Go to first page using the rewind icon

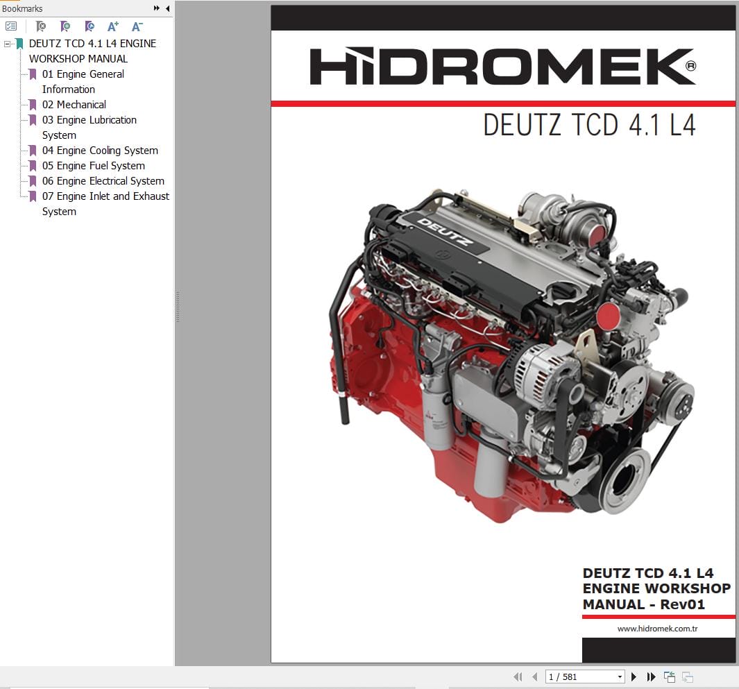click(x=518, y=677)
